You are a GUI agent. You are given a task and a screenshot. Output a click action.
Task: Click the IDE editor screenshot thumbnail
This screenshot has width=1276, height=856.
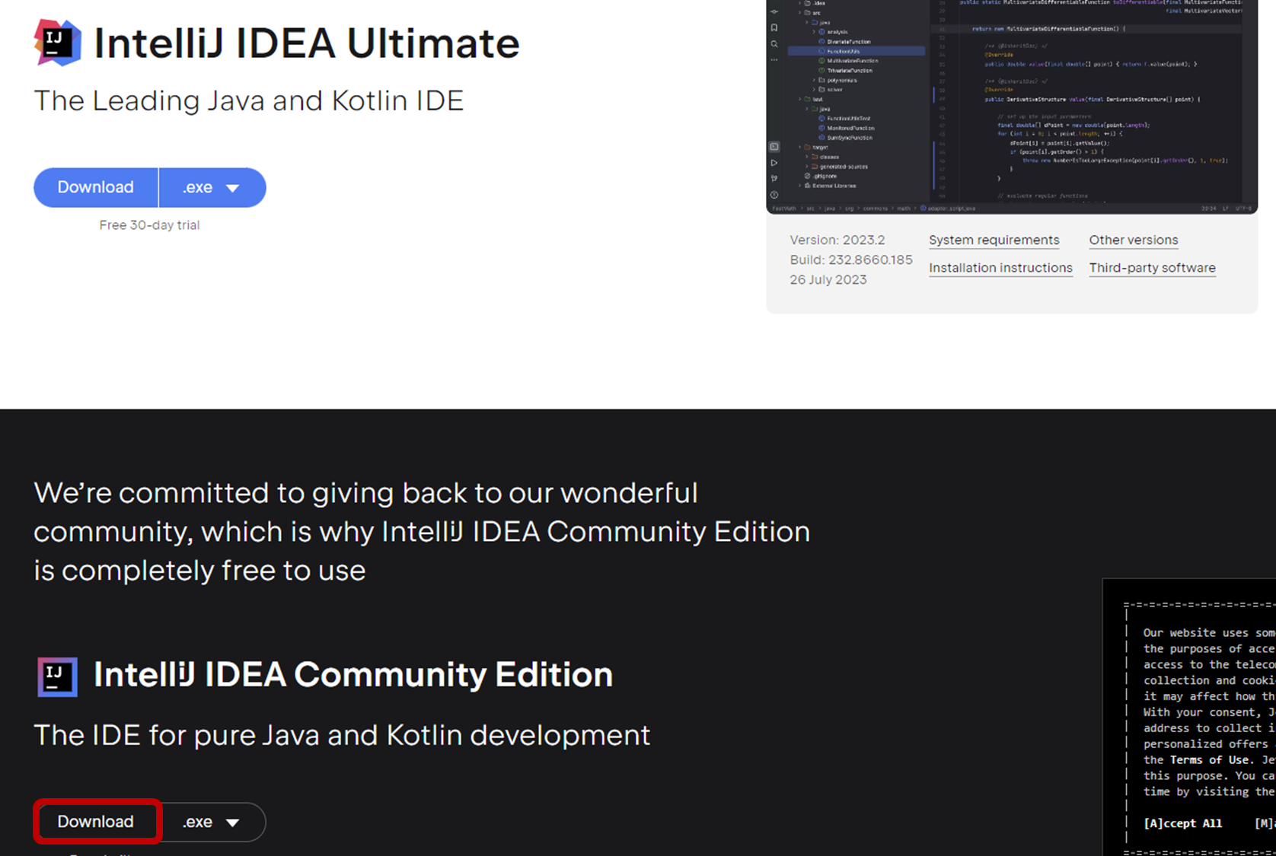[x=1012, y=107]
